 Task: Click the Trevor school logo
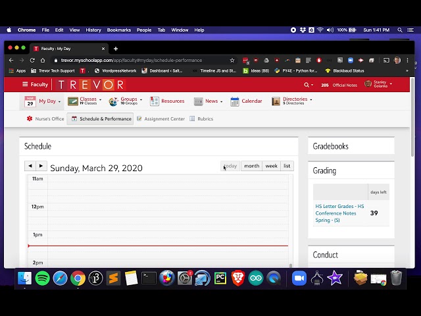(x=91, y=85)
